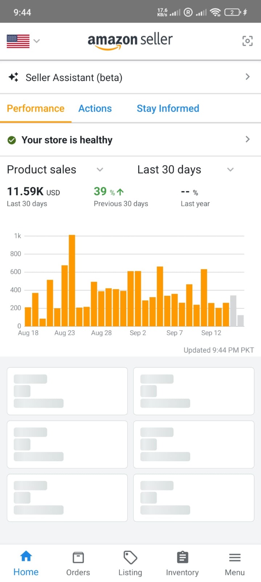
Task: Tap the Seller Assistant sparkle icon
Action: tap(13, 77)
